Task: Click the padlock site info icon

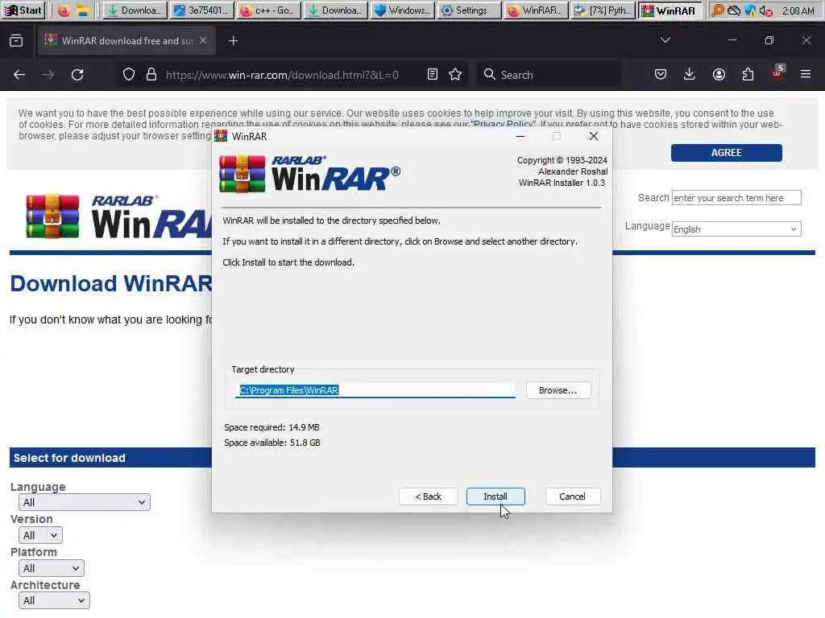Action: point(151,75)
